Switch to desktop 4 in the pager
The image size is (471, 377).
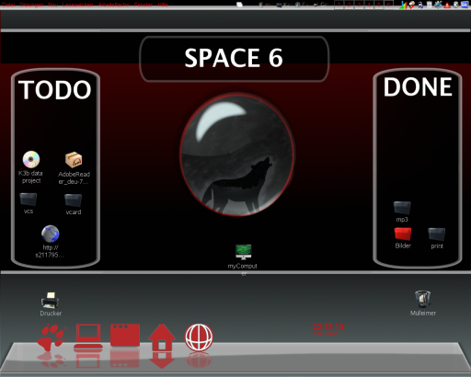click(x=369, y=5)
